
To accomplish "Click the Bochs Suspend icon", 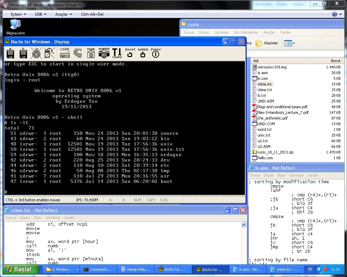I will 143,53.
